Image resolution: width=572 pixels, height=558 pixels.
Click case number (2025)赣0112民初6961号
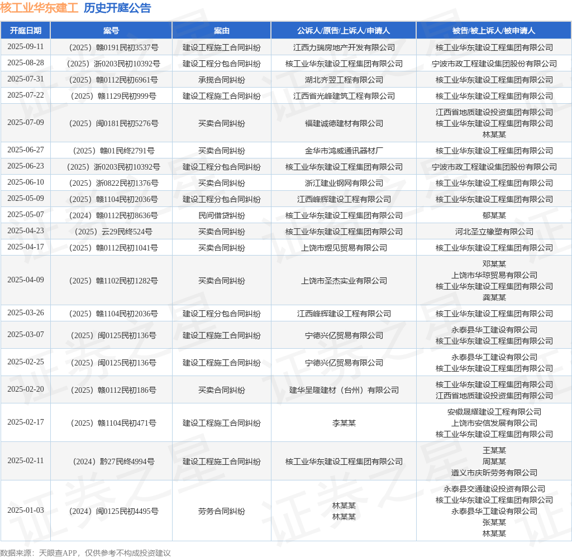tap(113, 80)
